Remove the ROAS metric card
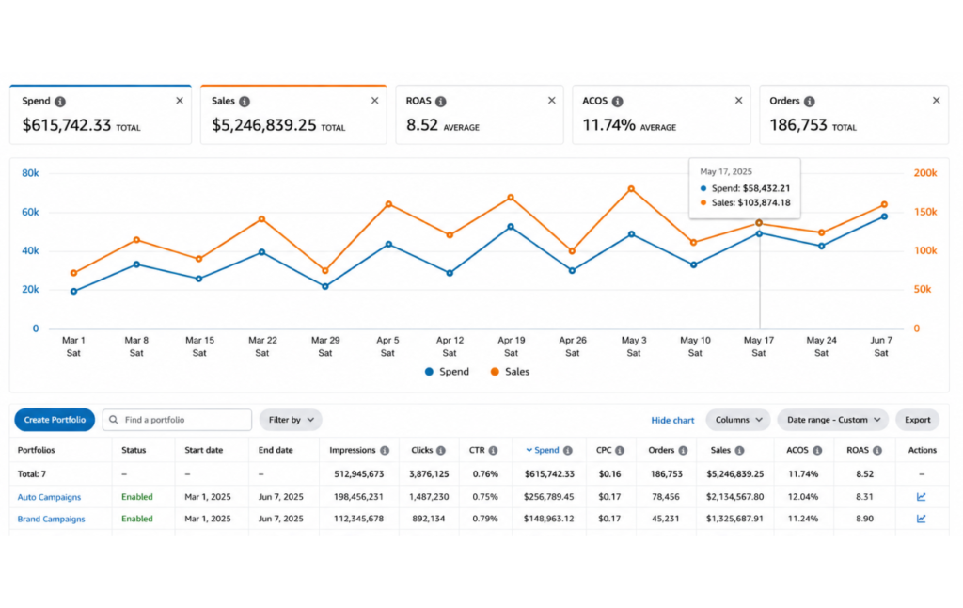This screenshot has height=608, width=963. 551,100
